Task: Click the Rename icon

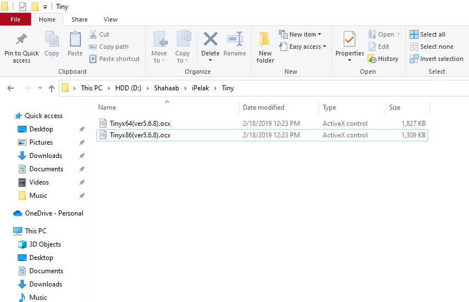Action: (235, 39)
